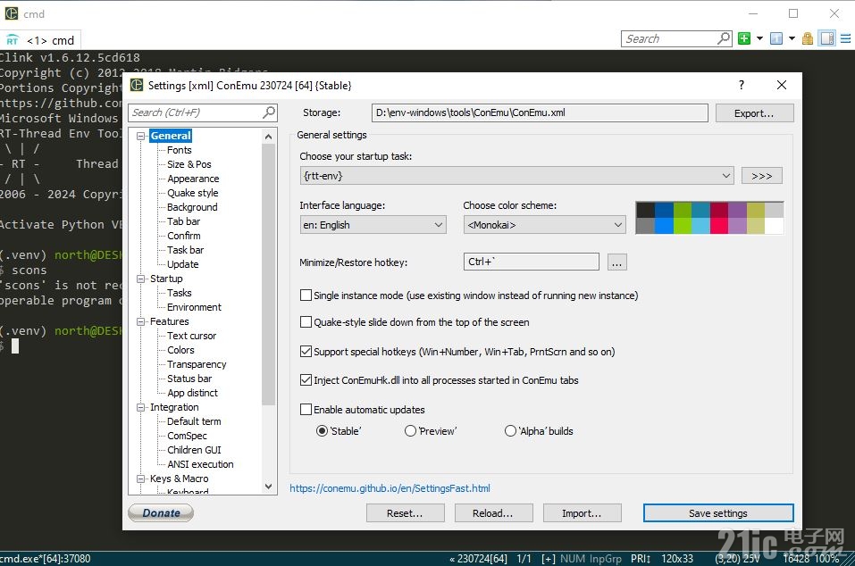Collapse the Keys & Macro tree node
The width and height of the screenshot is (855, 566).
click(140, 479)
